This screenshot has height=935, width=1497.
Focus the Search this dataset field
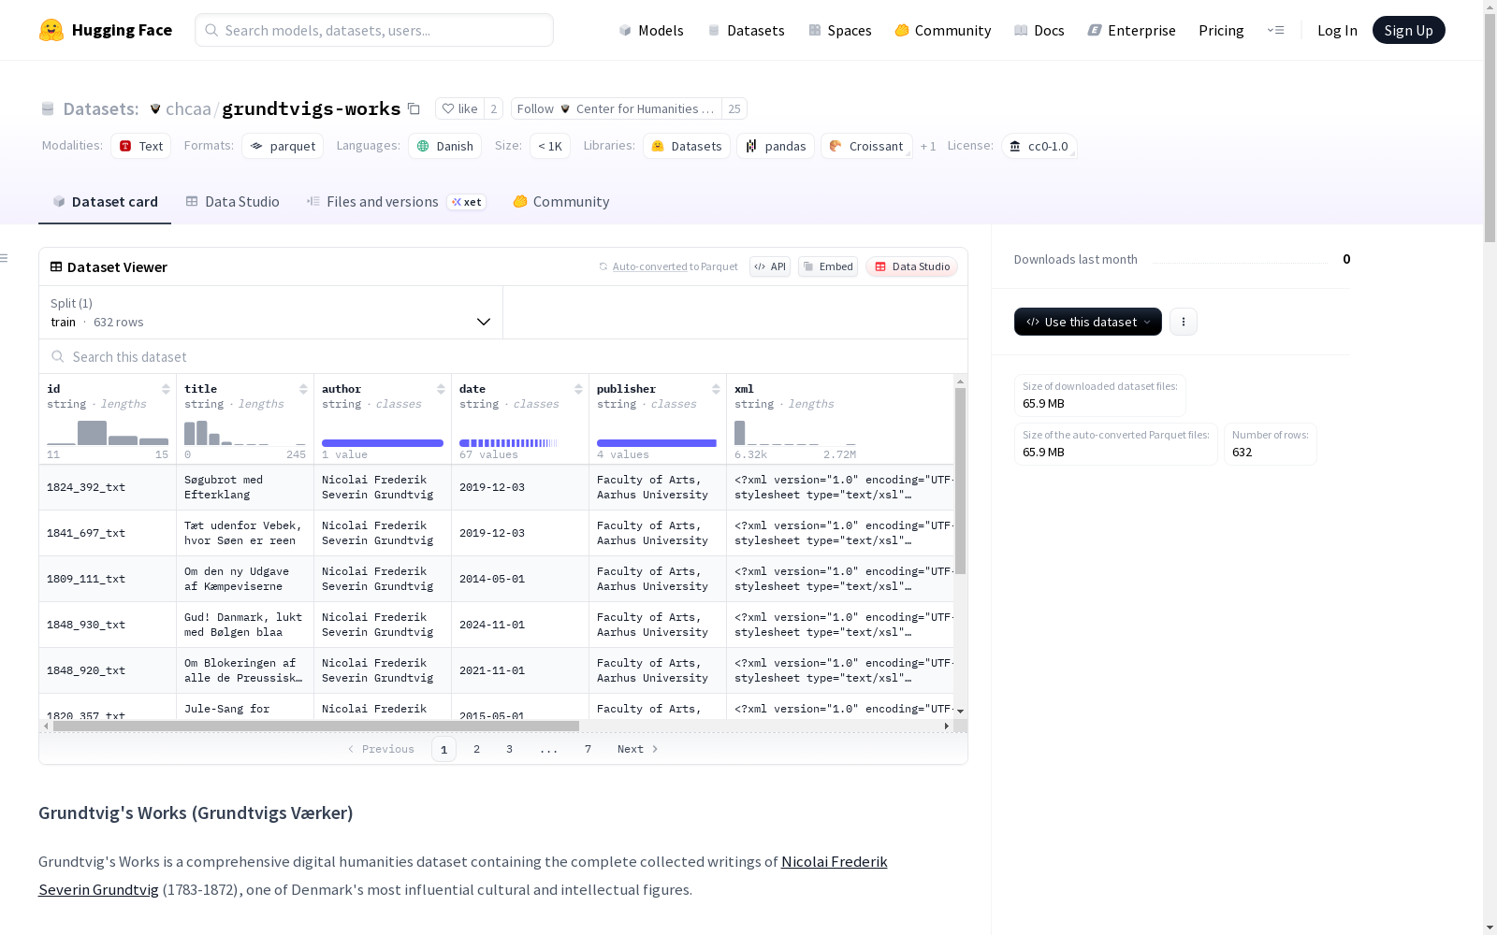(503, 356)
